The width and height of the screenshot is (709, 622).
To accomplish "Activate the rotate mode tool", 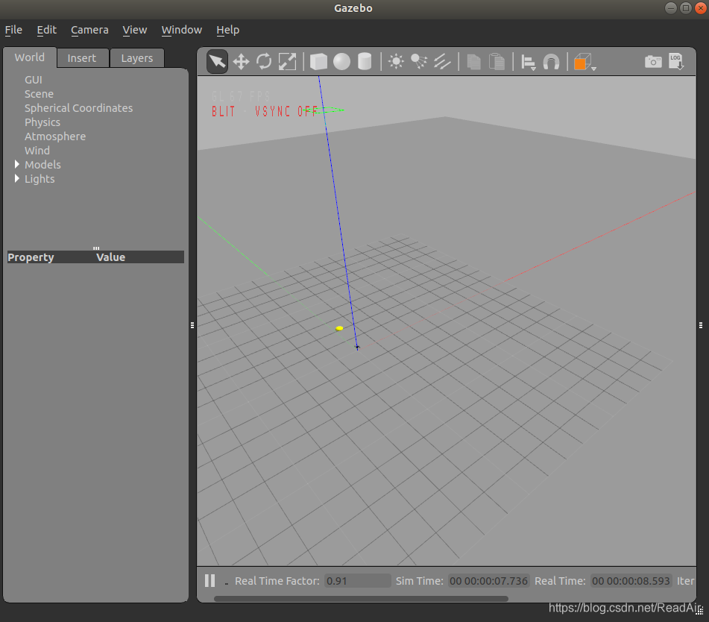I will (x=264, y=61).
